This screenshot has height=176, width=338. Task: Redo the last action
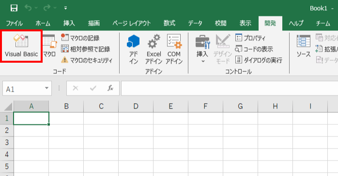(47, 8)
